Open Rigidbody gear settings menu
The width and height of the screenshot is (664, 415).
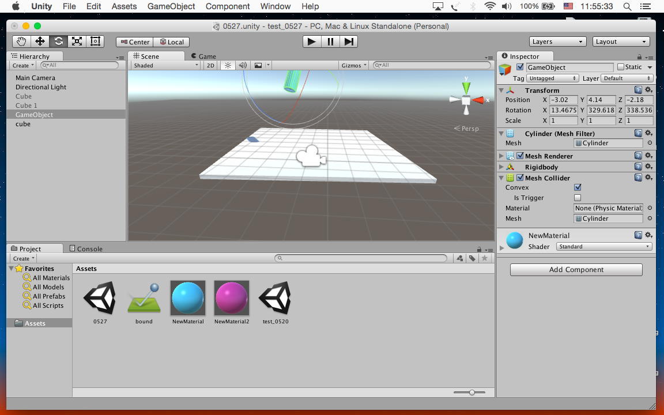[x=648, y=167]
